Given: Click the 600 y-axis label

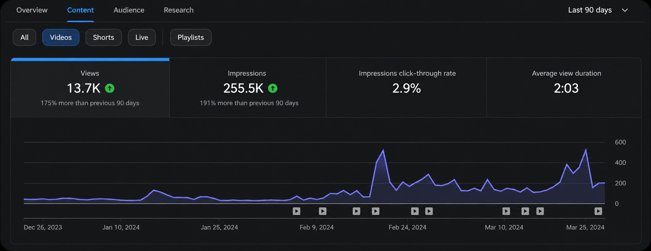Looking at the screenshot, I should (x=620, y=142).
